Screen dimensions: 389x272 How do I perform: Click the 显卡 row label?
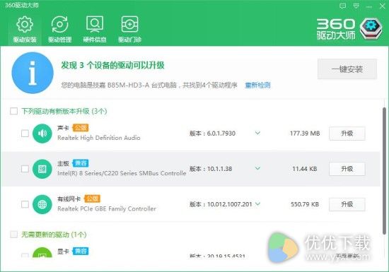click(x=63, y=252)
